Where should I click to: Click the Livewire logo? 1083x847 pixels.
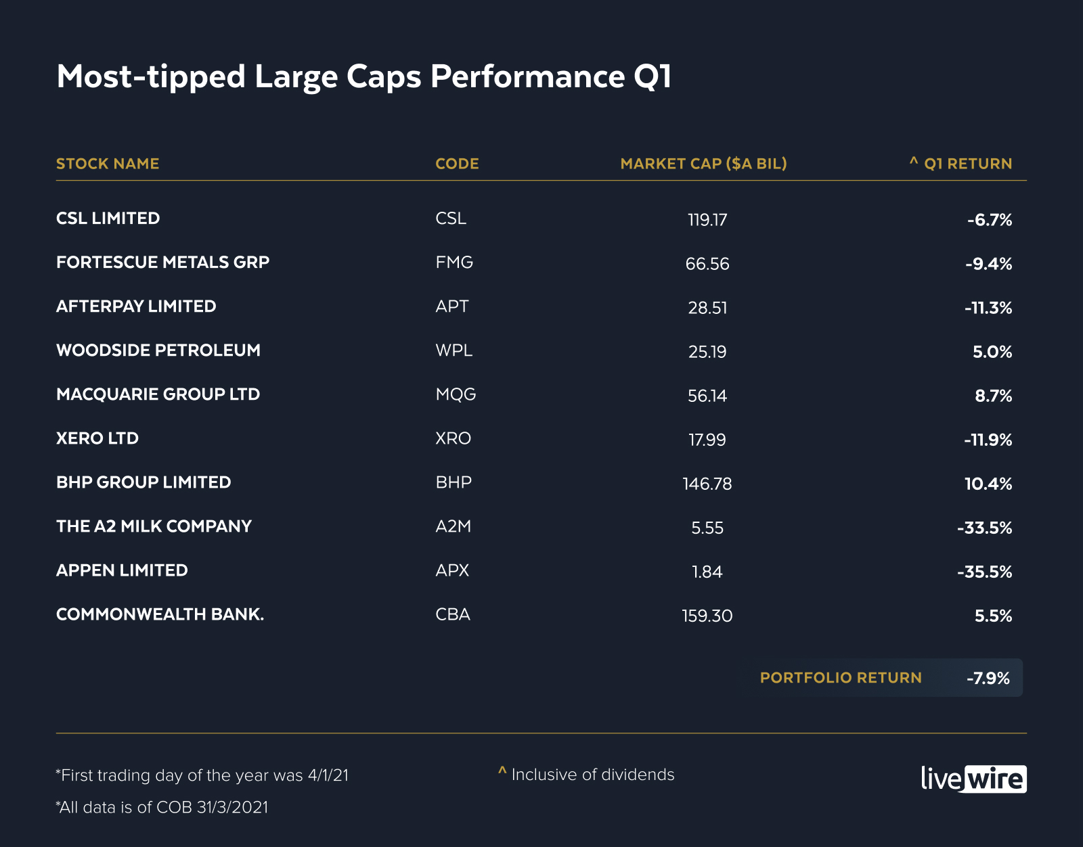pyautogui.click(x=973, y=779)
